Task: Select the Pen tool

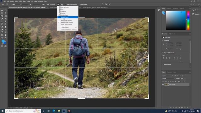Action: point(6,30)
